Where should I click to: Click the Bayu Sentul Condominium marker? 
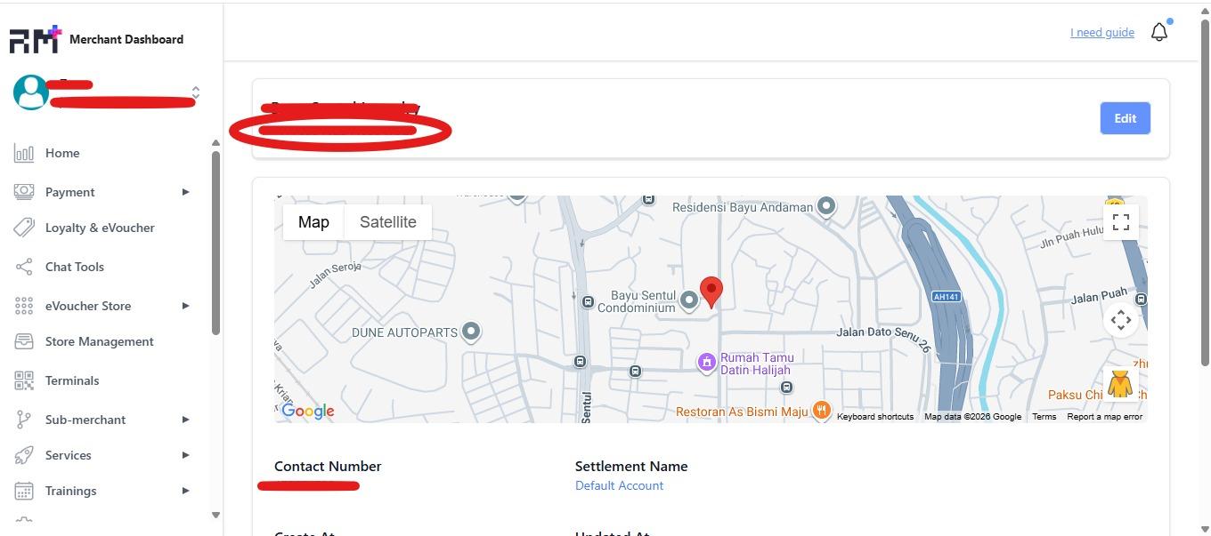(x=689, y=300)
